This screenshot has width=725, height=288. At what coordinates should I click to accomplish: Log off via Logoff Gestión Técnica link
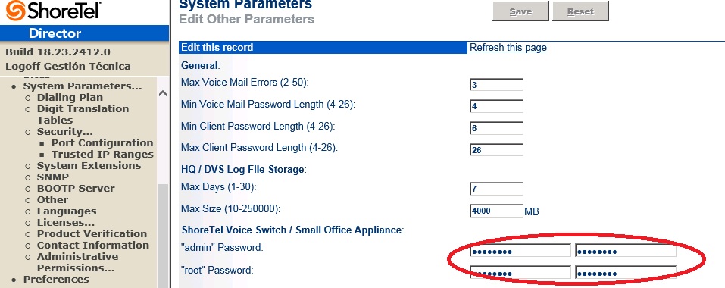68,66
